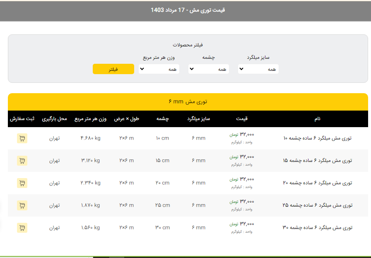
Task: Open product توری مش میلگرد 6 ساده چشمه 10
Action: click(317, 138)
